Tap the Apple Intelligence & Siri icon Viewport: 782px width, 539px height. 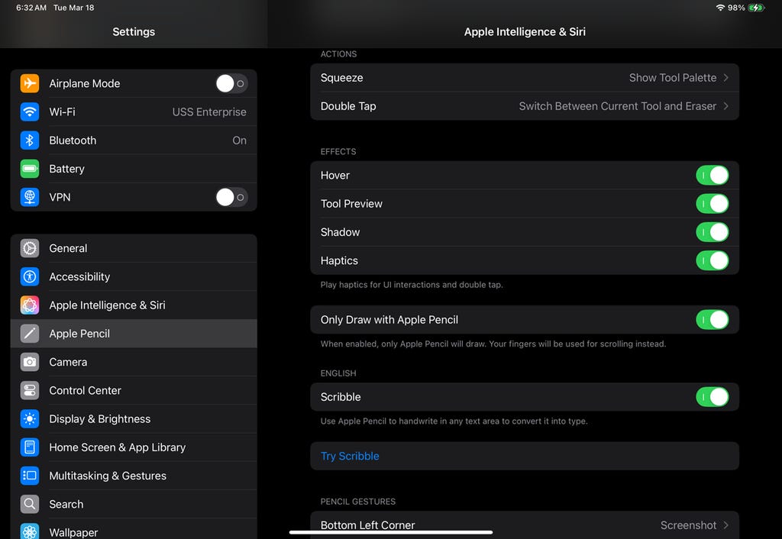pos(30,305)
